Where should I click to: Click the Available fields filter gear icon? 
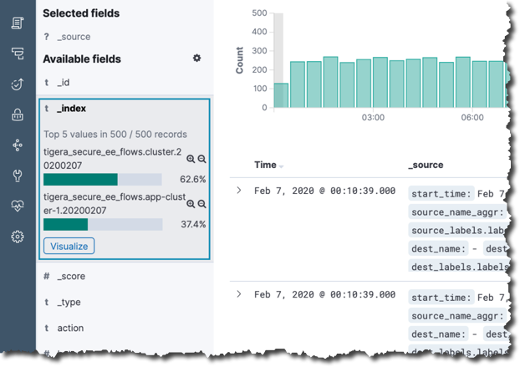(196, 59)
